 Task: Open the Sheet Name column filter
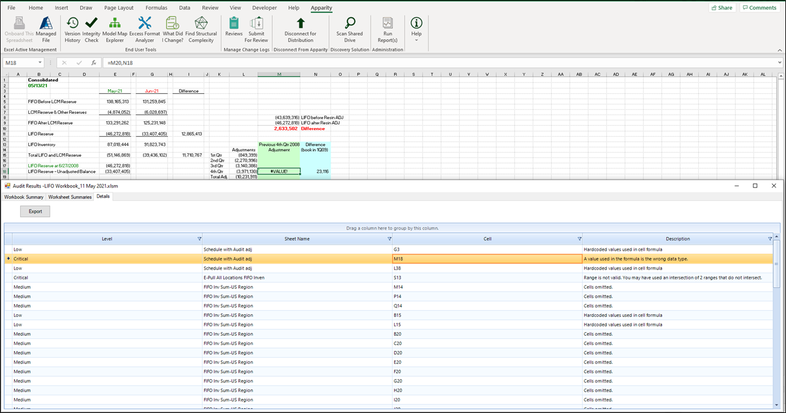[389, 239]
